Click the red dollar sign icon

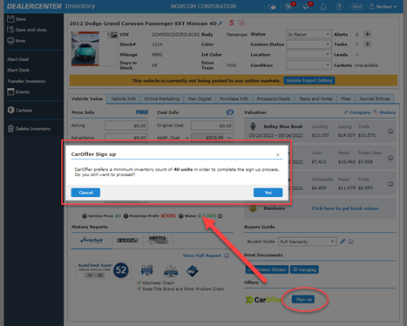click(232, 23)
